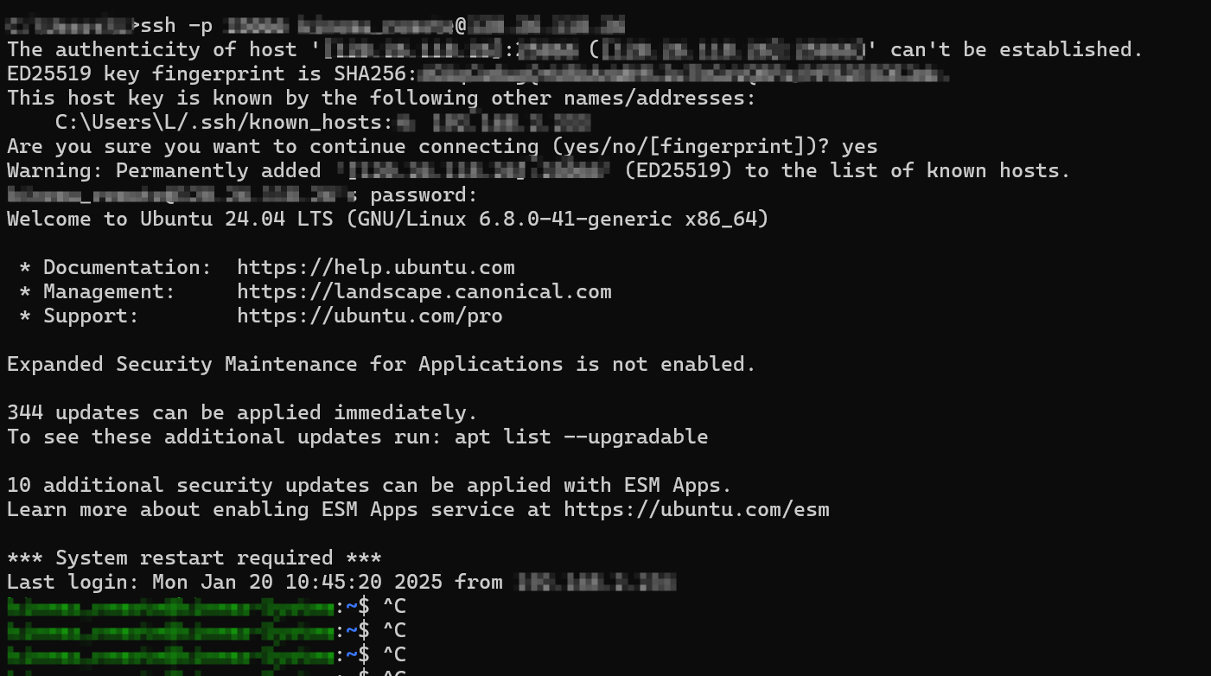Click the typed ssh -p command line
This screenshot has width=1211, height=676.
(x=316, y=25)
